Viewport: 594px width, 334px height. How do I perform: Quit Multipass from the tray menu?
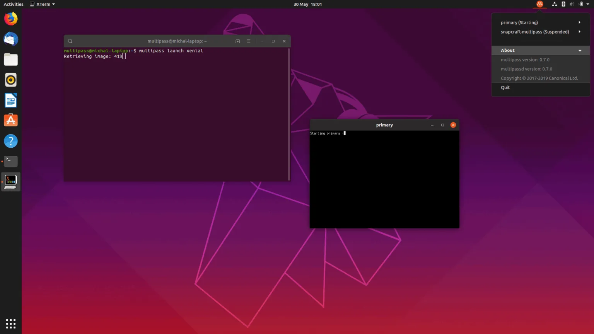pyautogui.click(x=505, y=87)
